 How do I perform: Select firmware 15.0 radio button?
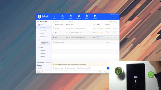click(54, 37)
